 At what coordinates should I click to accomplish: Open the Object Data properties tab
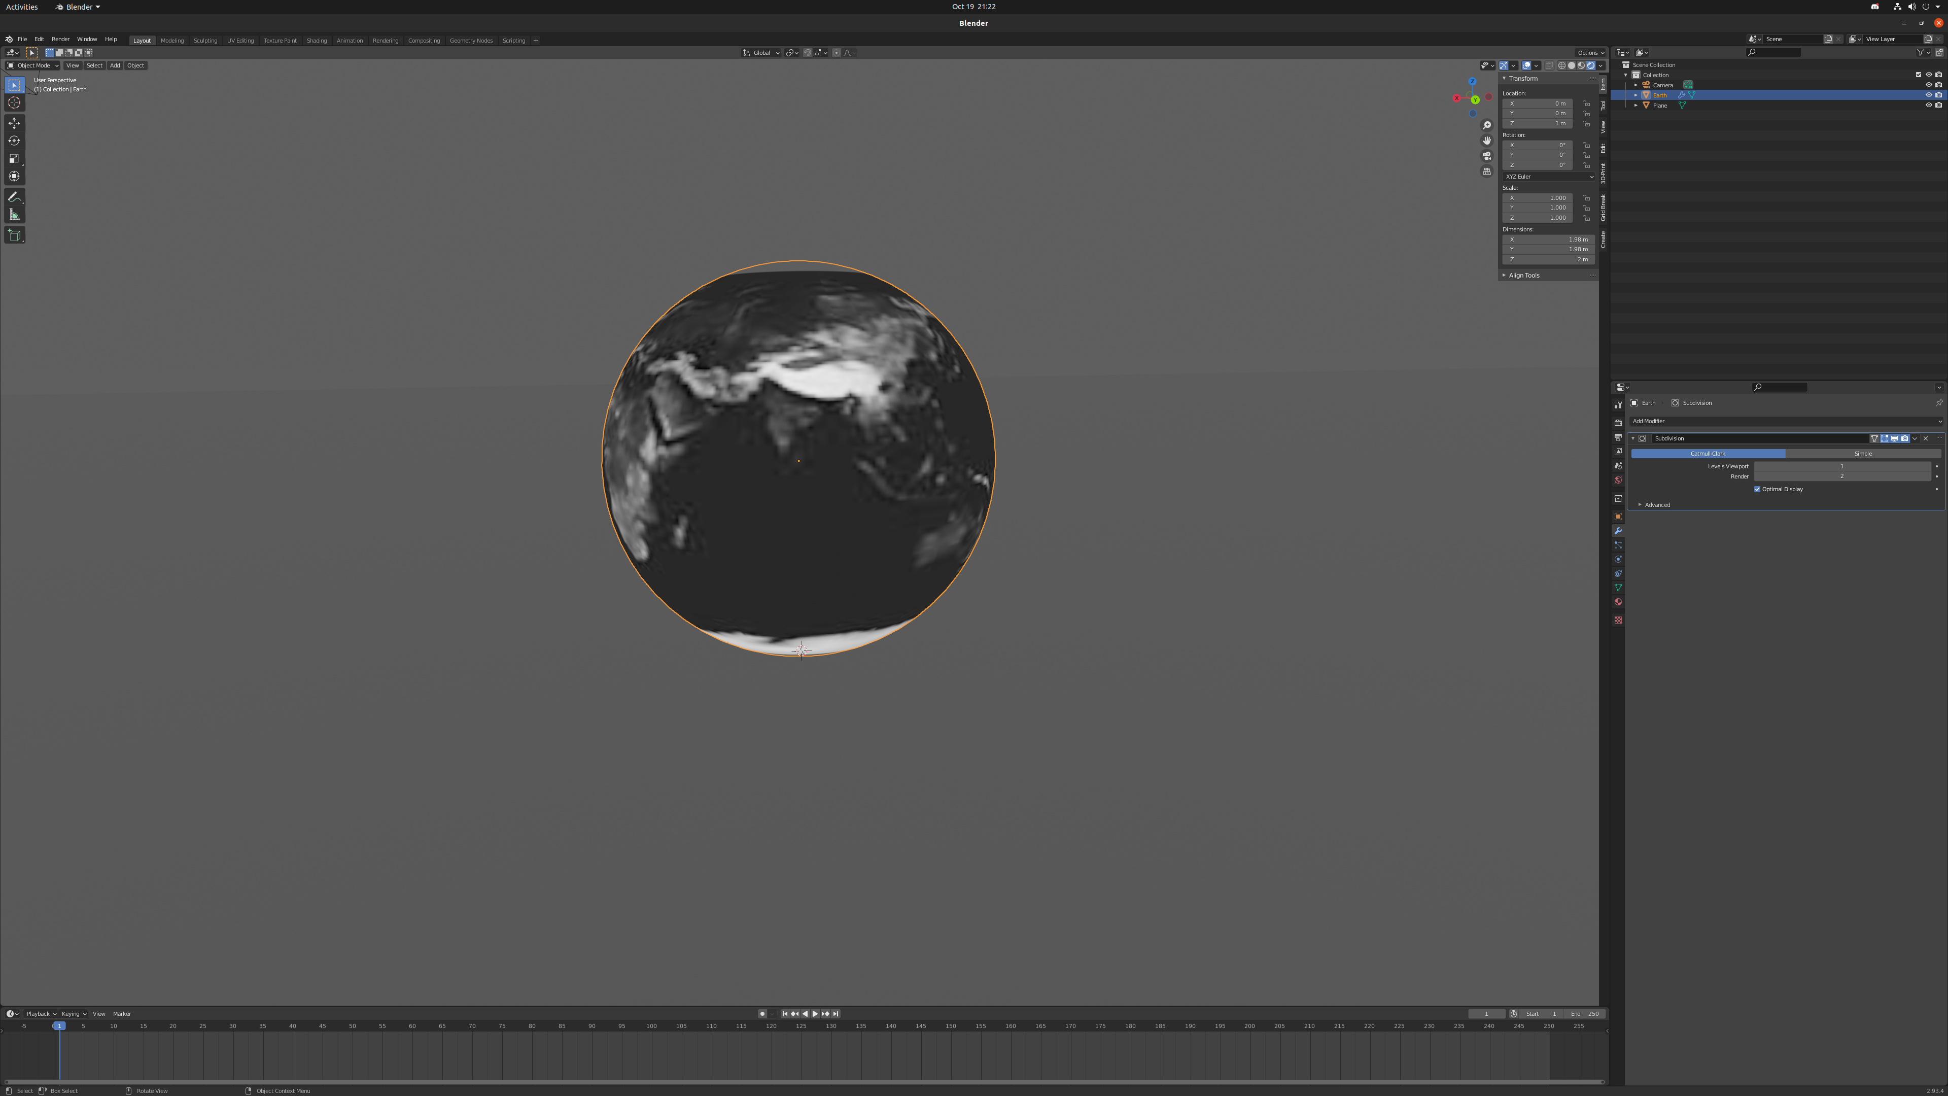point(1618,588)
